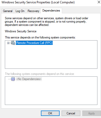Screen dimensions: 101x118
Task: Click the gear icon beside Remote Procedure Call
Action: pyautogui.click(x=13, y=43)
